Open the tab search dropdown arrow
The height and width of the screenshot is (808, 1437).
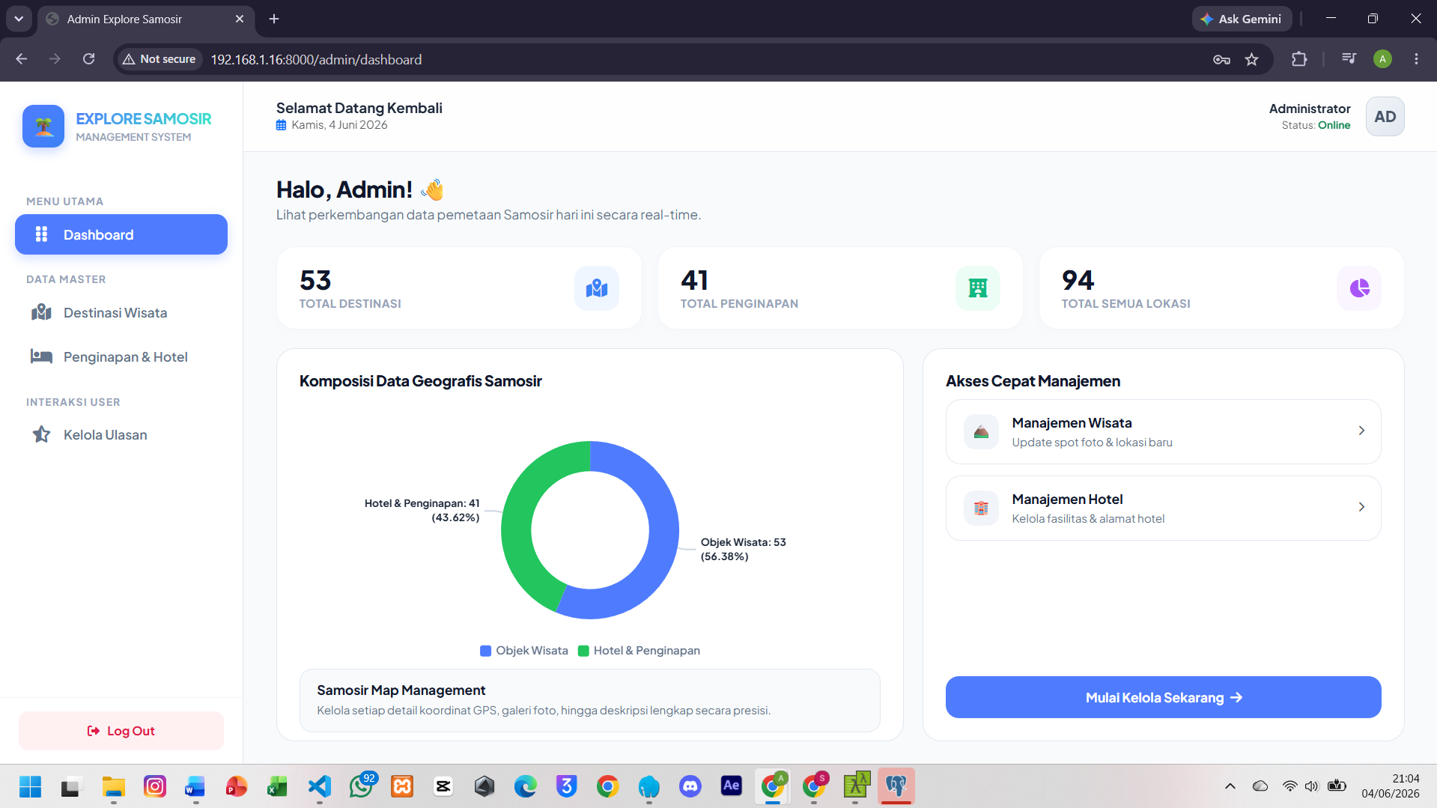(x=19, y=19)
